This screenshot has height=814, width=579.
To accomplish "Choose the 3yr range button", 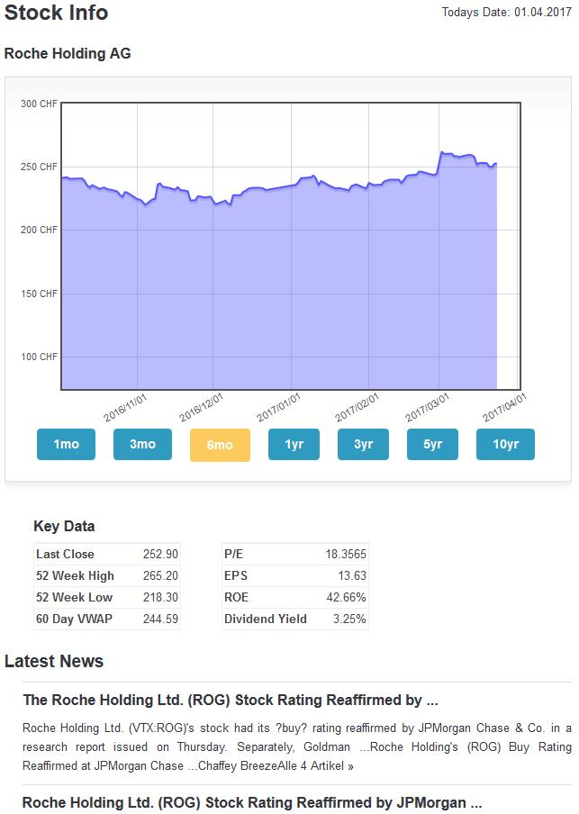I will [363, 445].
